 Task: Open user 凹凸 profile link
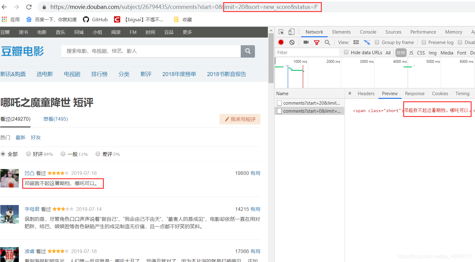[30, 173]
